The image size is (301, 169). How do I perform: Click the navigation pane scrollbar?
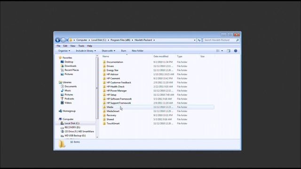[97, 88]
